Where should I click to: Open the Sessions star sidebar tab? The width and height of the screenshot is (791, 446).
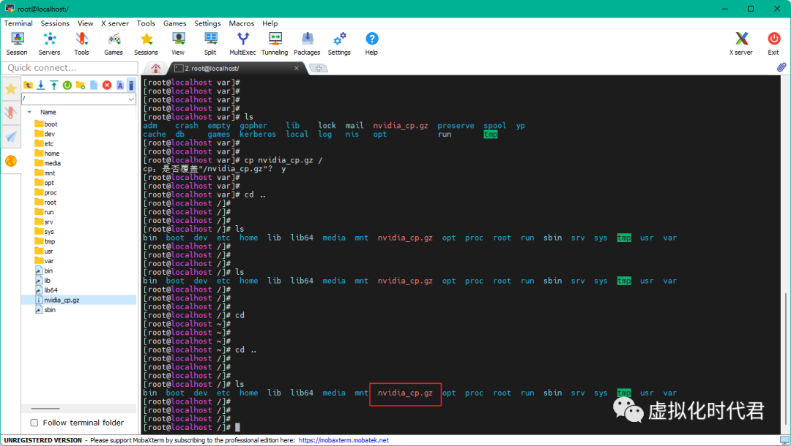pyautogui.click(x=11, y=89)
